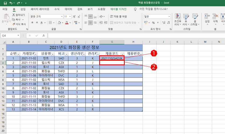The height and width of the screenshot is (134, 225).
Task: Toggle italic formatting
Action: (37, 23)
